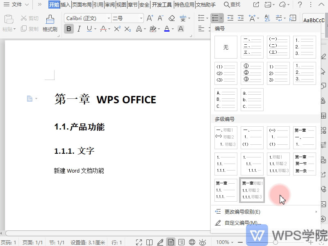328x246 pixels.
Task: Open the font size 二号 dropdown
Action: (141, 18)
